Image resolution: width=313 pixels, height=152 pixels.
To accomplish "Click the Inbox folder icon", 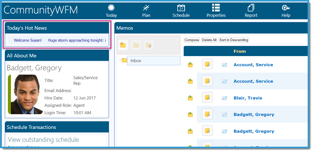I will [124, 60].
